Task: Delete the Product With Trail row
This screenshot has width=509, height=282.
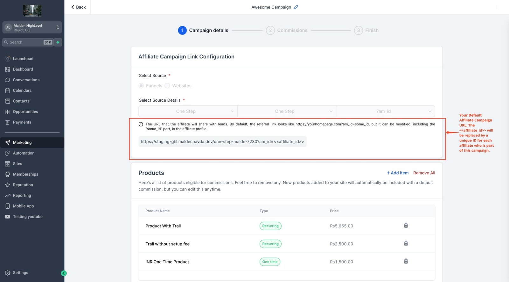Action: (406, 225)
